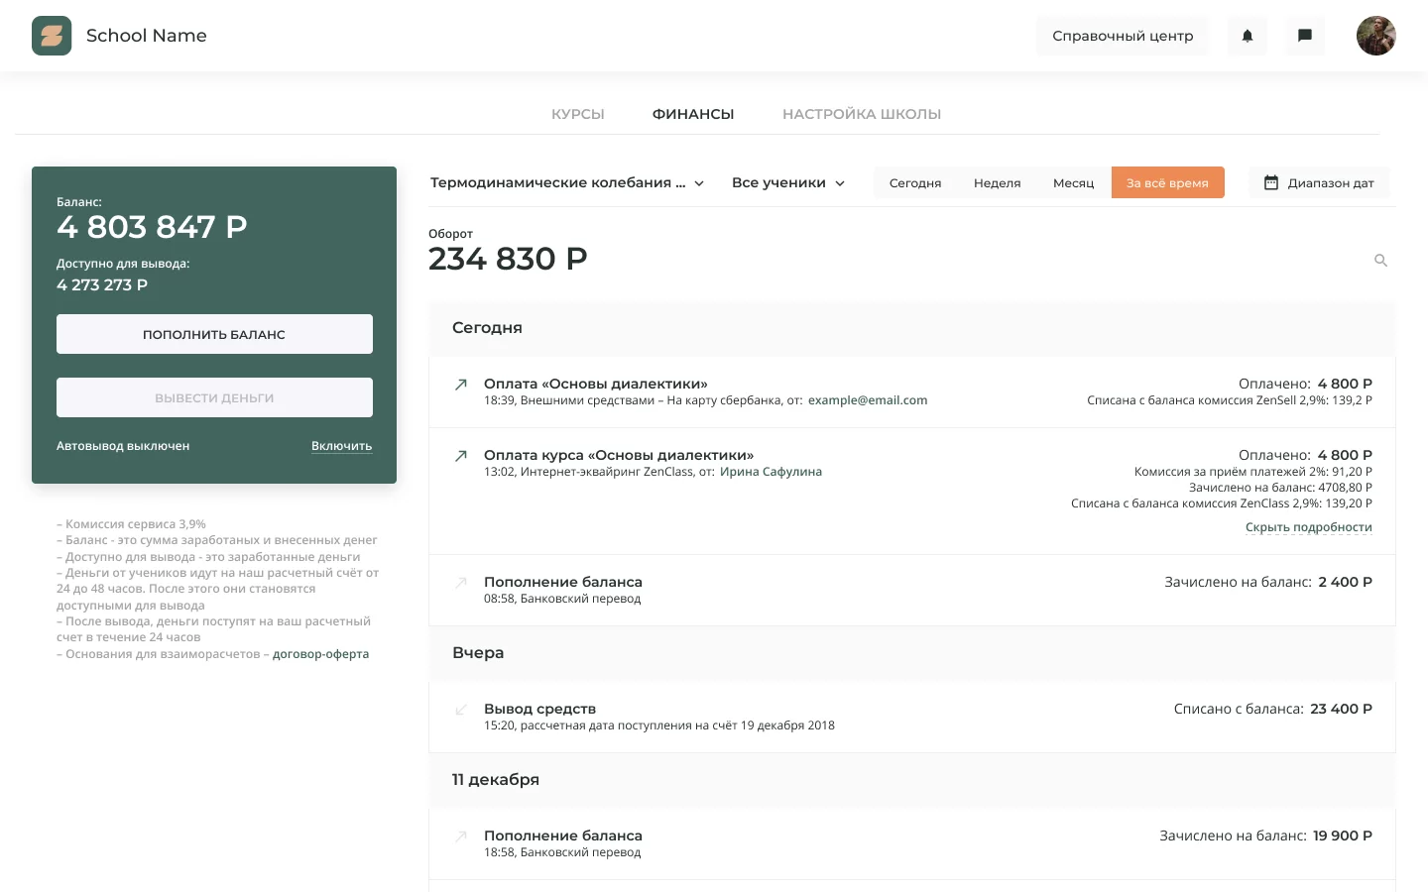Screen dimensions: 1428x892
Task: Select the Сегодня time filter
Action: [915, 182]
